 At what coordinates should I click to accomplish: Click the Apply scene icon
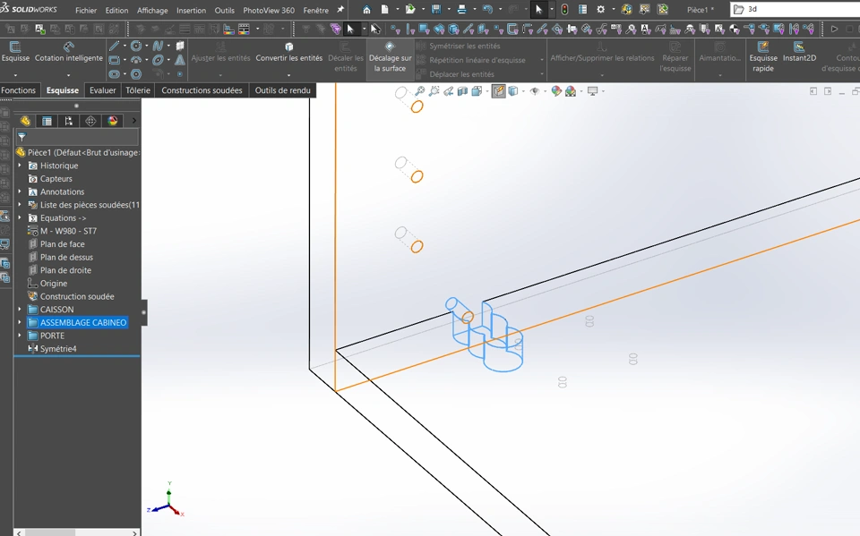coord(571,91)
